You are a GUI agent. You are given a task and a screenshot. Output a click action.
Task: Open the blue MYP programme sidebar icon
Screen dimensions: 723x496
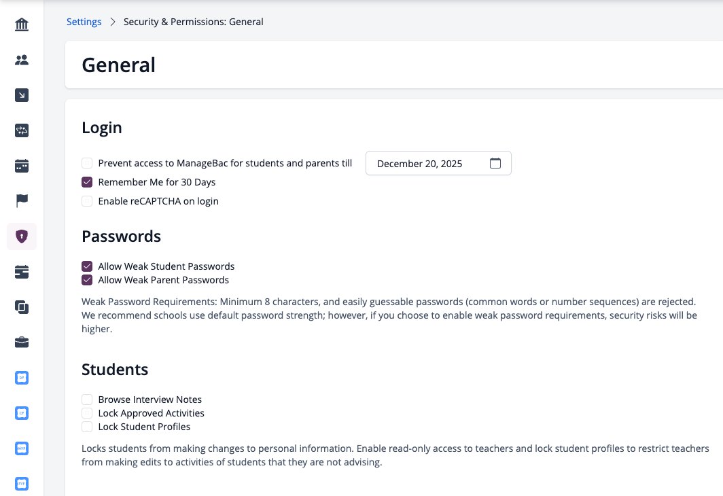(x=22, y=448)
